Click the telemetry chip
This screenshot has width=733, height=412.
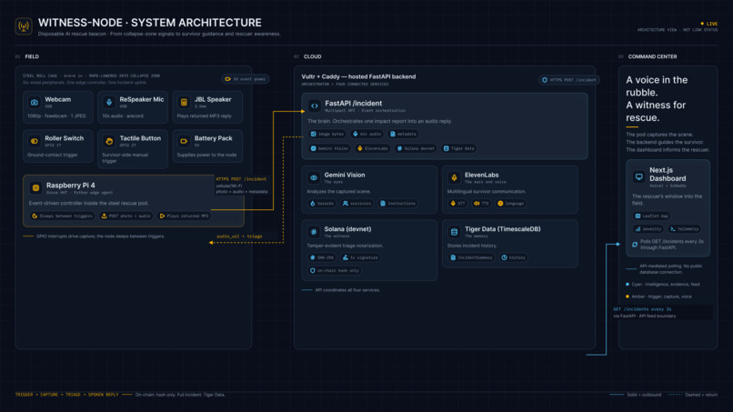pyautogui.click(x=685, y=229)
